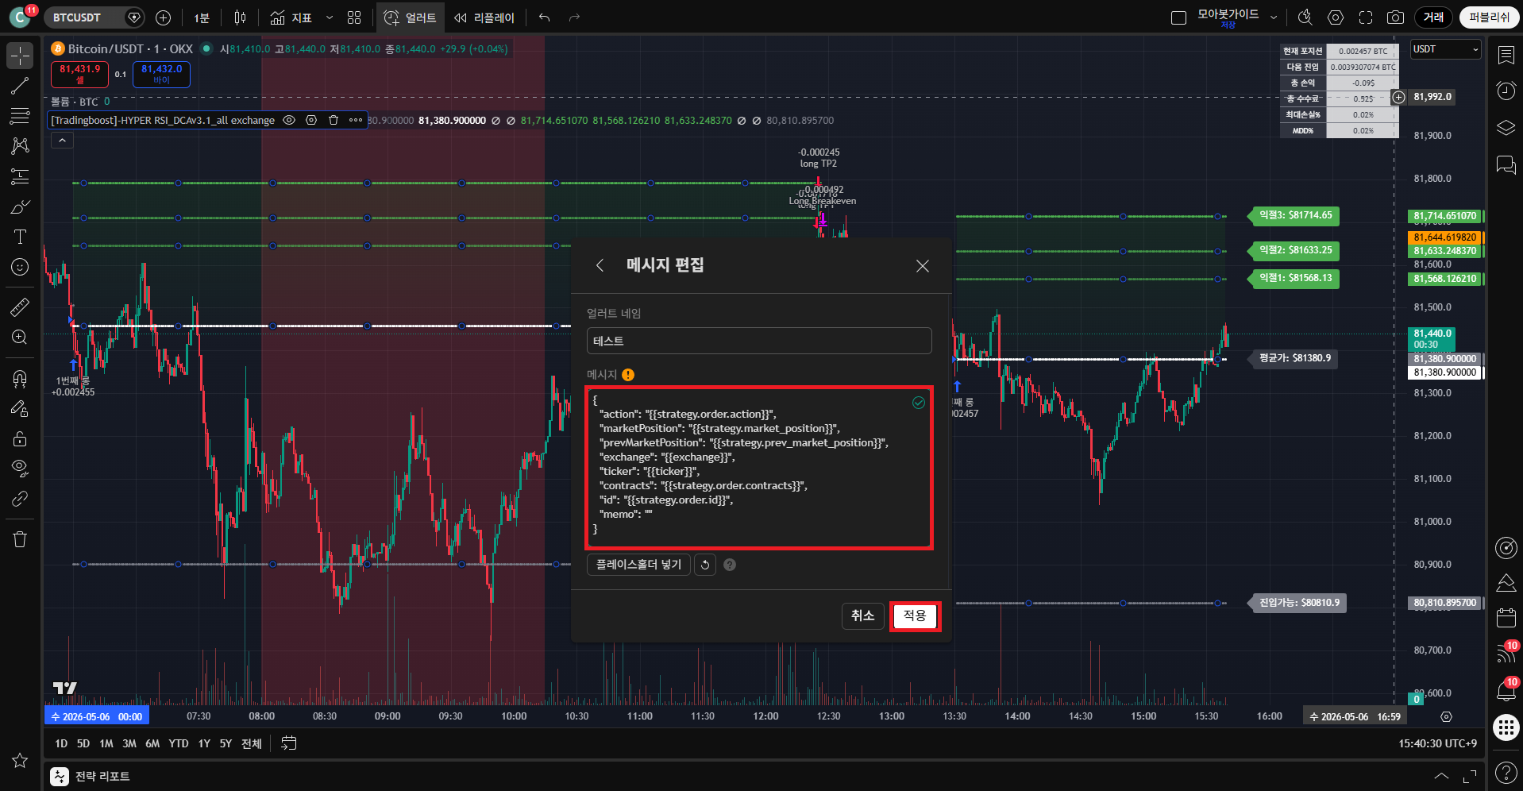Remove all drawings with trash icon in left toolbar

(x=20, y=539)
